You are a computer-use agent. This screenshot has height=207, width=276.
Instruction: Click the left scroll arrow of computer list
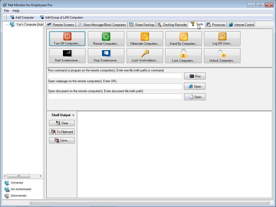click(5, 176)
